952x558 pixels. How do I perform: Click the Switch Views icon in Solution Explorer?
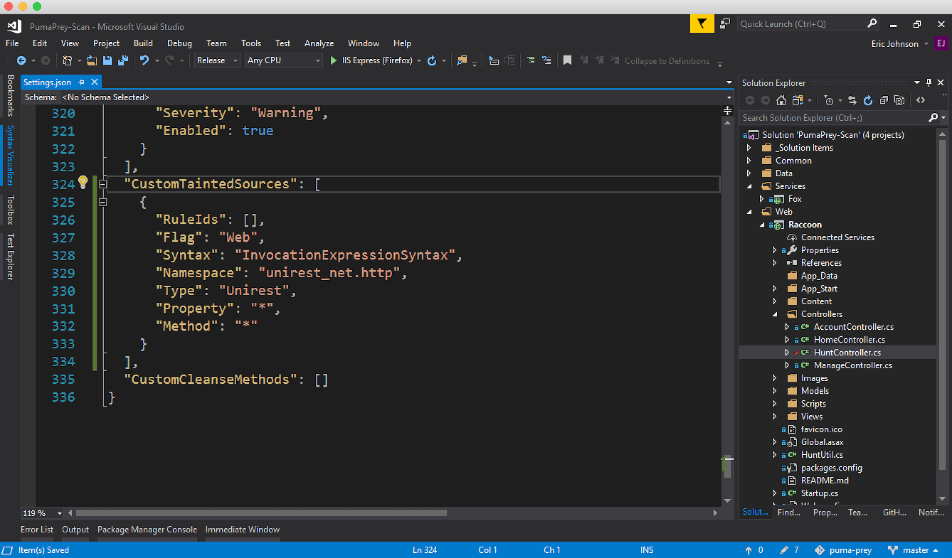click(798, 100)
